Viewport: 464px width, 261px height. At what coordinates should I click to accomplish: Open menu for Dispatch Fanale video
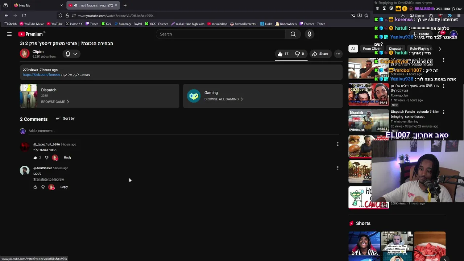click(443, 112)
